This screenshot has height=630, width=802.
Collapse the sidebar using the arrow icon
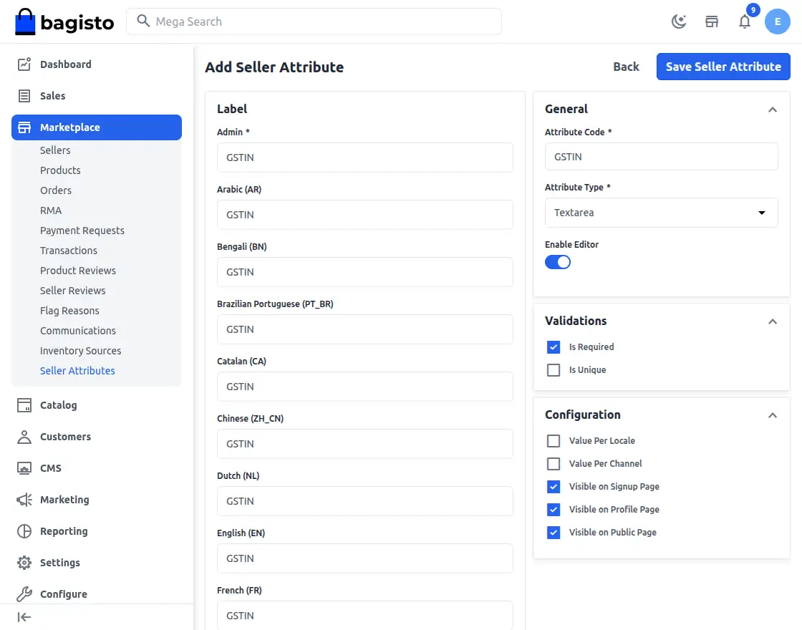24,617
